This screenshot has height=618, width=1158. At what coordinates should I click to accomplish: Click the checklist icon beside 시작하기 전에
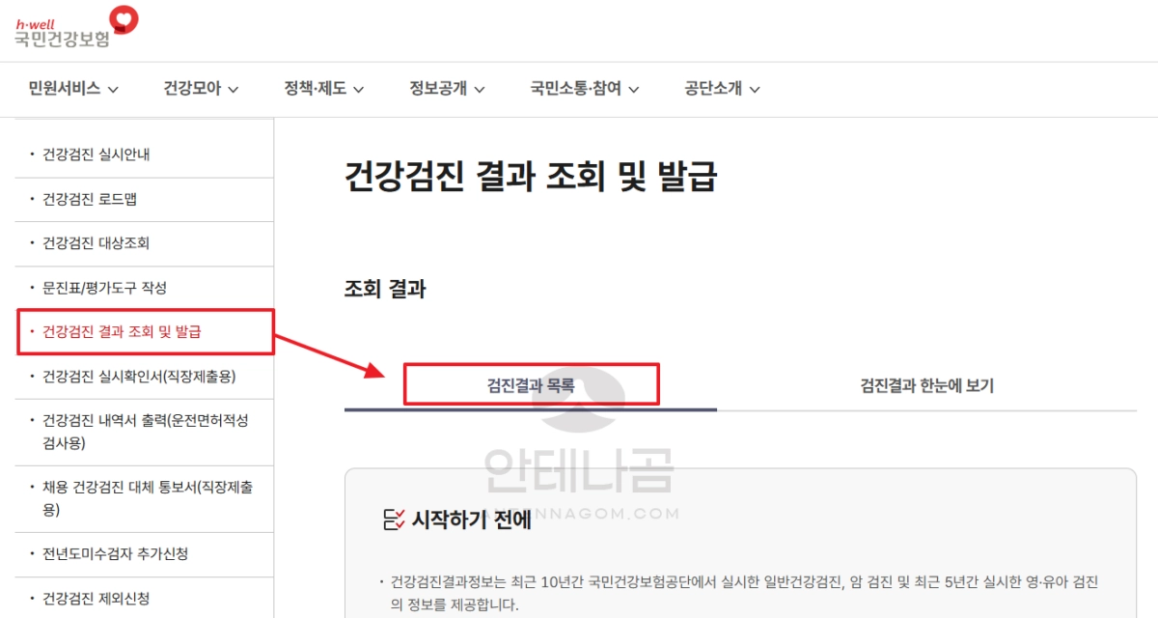click(394, 520)
